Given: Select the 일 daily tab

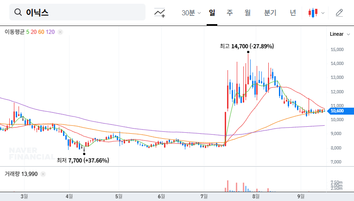Looking at the screenshot, I should 212,13.
